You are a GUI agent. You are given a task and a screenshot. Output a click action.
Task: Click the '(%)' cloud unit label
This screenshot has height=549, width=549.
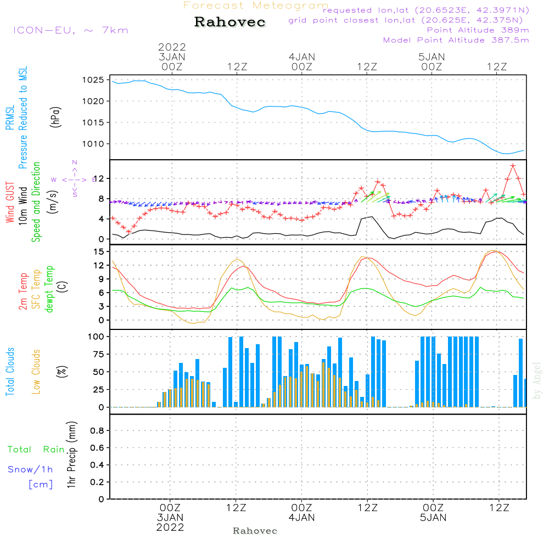(61, 372)
